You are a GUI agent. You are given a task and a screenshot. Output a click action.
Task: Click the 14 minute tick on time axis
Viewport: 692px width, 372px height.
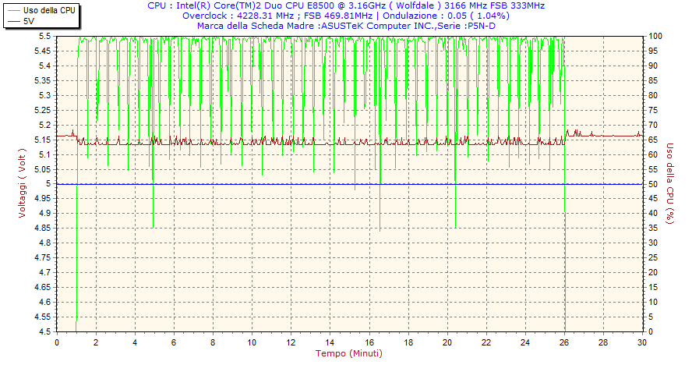point(330,342)
